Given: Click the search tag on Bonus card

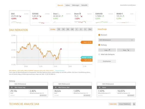Looking at the screenshot, I should click(x=131, y=95).
